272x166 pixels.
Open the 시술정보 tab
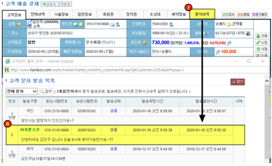pyautogui.click(x=61, y=14)
